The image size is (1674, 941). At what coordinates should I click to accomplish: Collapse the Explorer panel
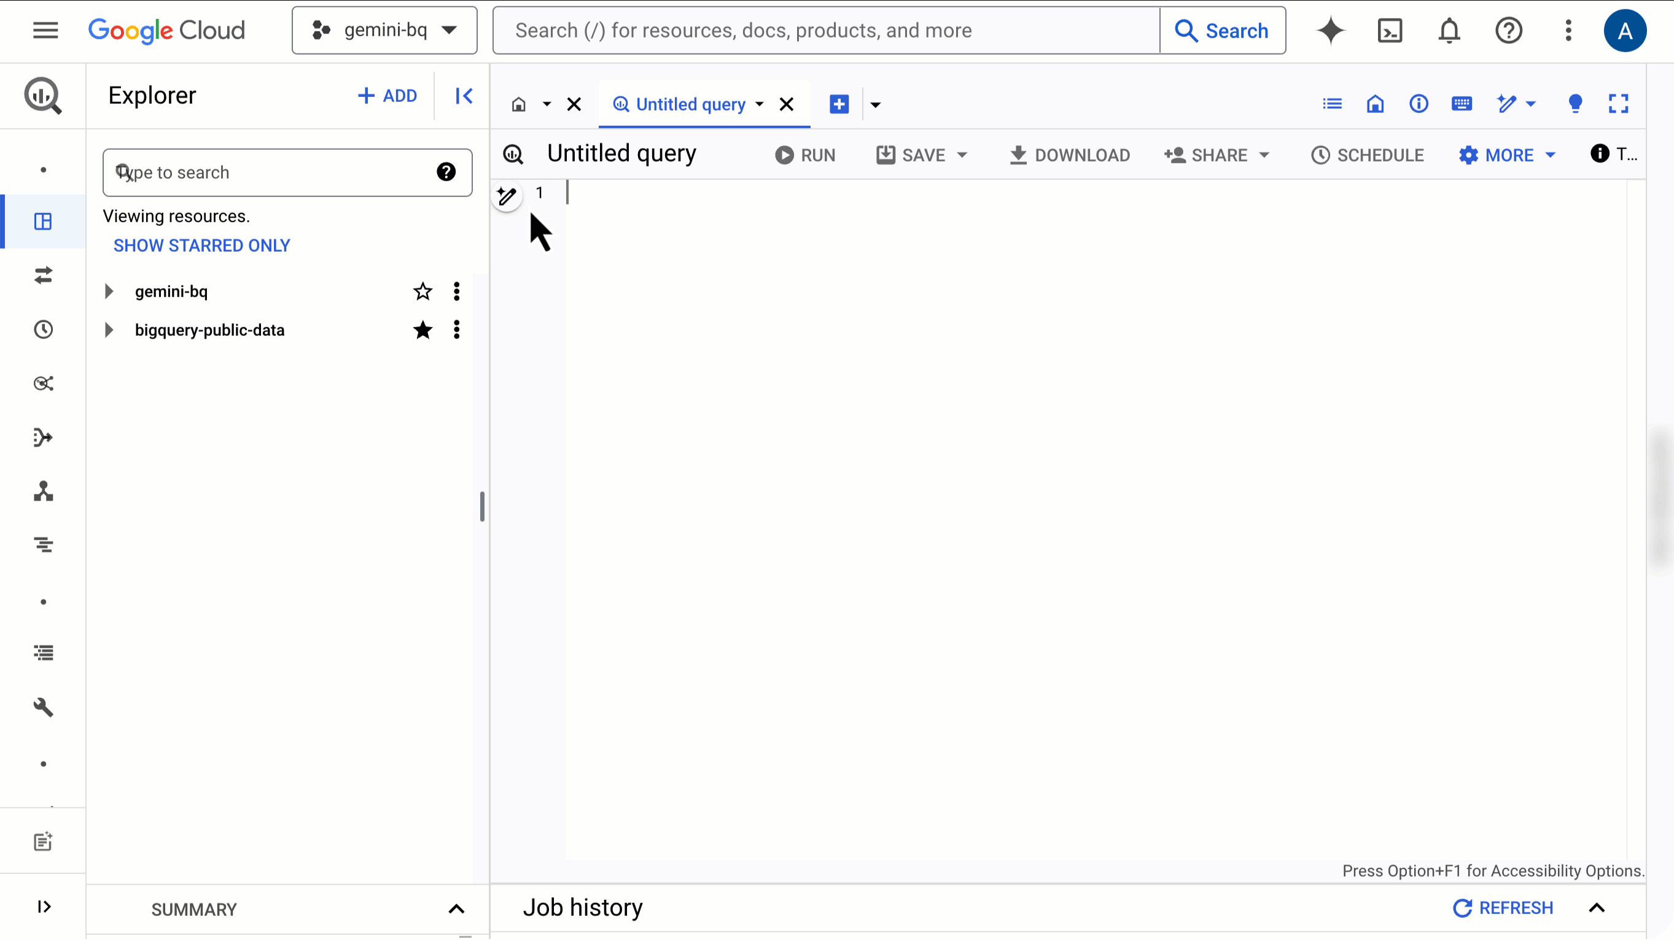point(464,96)
